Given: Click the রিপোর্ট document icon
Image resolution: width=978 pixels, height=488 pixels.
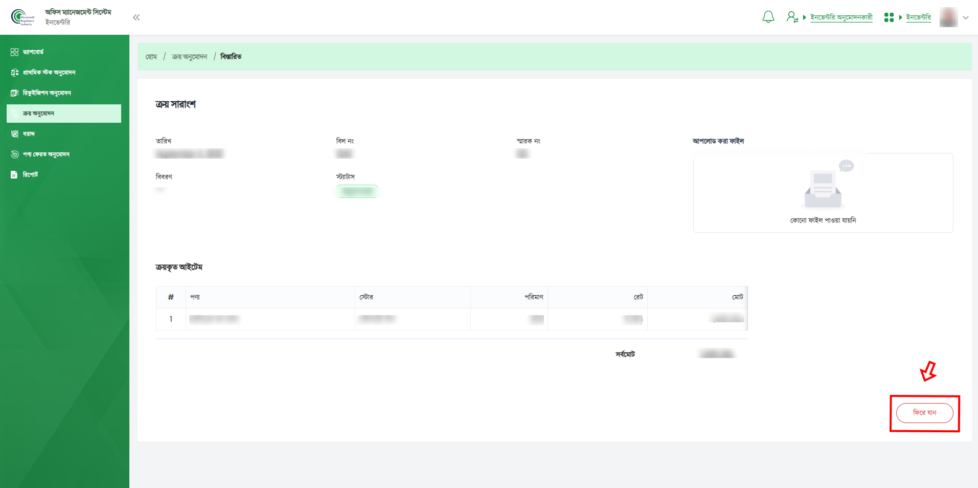Looking at the screenshot, I should [14, 175].
